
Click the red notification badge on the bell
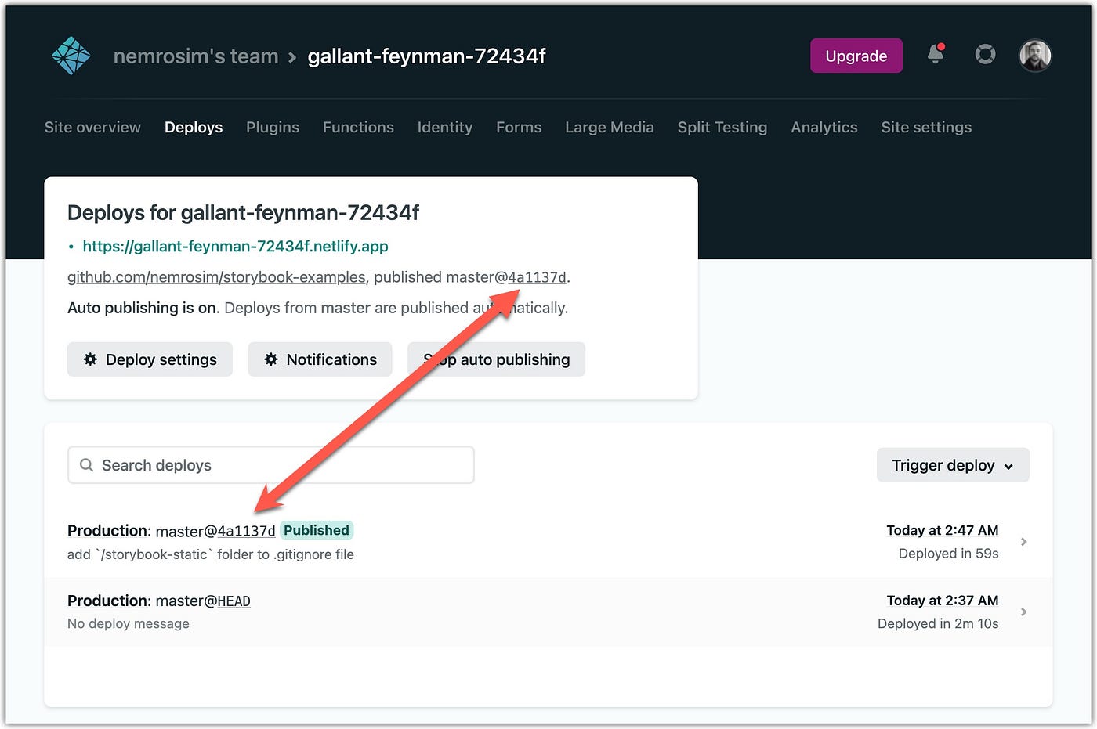click(x=943, y=47)
